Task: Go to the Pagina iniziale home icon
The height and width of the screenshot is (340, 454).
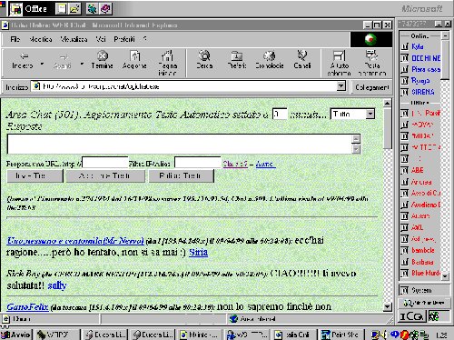Action: [x=167, y=55]
